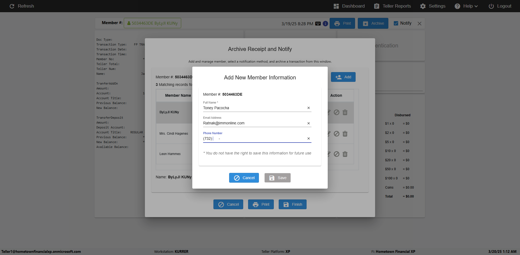Click the Add member button
The height and width of the screenshot is (255, 520).
click(343, 77)
